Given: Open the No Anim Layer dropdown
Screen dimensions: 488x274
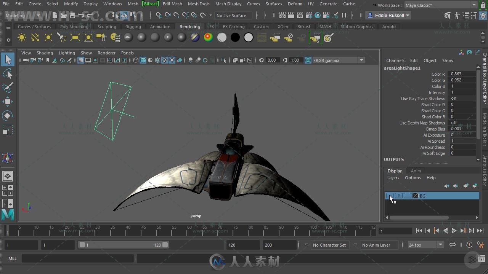Looking at the screenshot, I should pyautogui.click(x=379, y=245).
